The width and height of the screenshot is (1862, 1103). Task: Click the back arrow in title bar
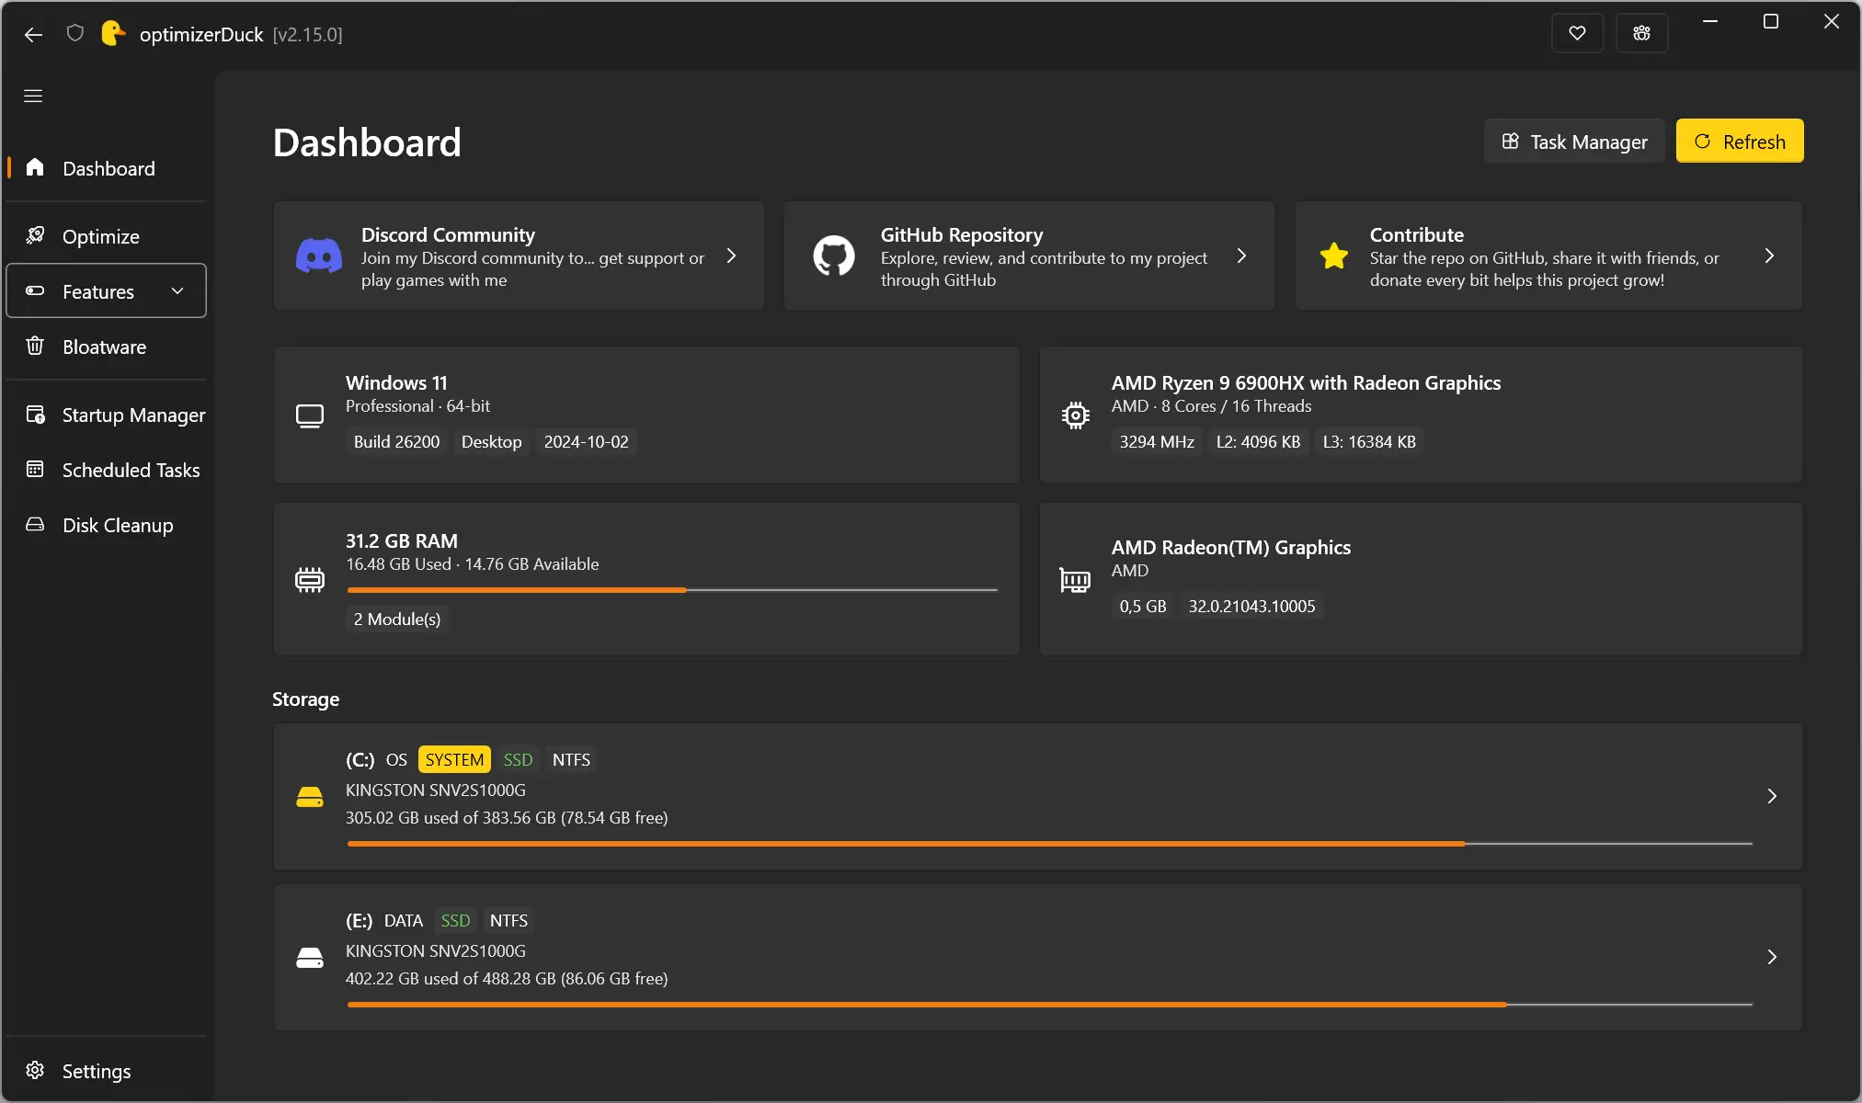pos(33,35)
